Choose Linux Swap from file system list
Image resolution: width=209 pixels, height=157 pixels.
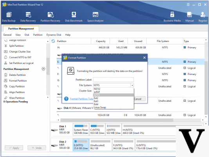click(x=114, y=107)
